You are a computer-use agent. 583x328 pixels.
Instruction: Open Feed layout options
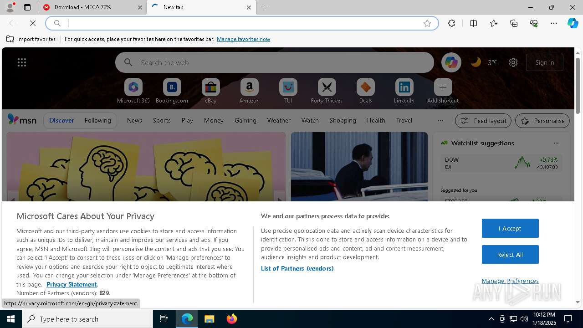click(483, 121)
